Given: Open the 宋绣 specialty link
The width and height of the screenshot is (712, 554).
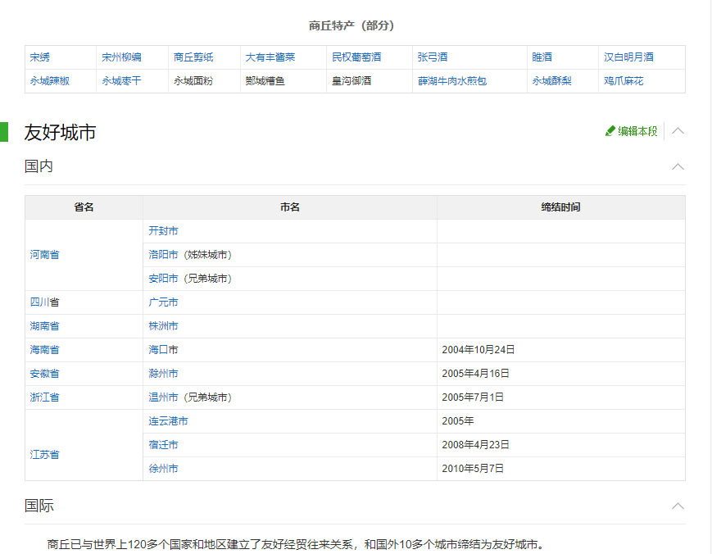Looking at the screenshot, I should coord(40,57).
